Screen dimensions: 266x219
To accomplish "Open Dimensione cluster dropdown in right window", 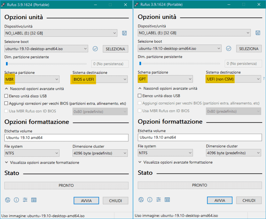I will click(233, 153).
